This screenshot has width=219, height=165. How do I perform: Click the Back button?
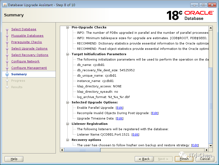(144, 159)
